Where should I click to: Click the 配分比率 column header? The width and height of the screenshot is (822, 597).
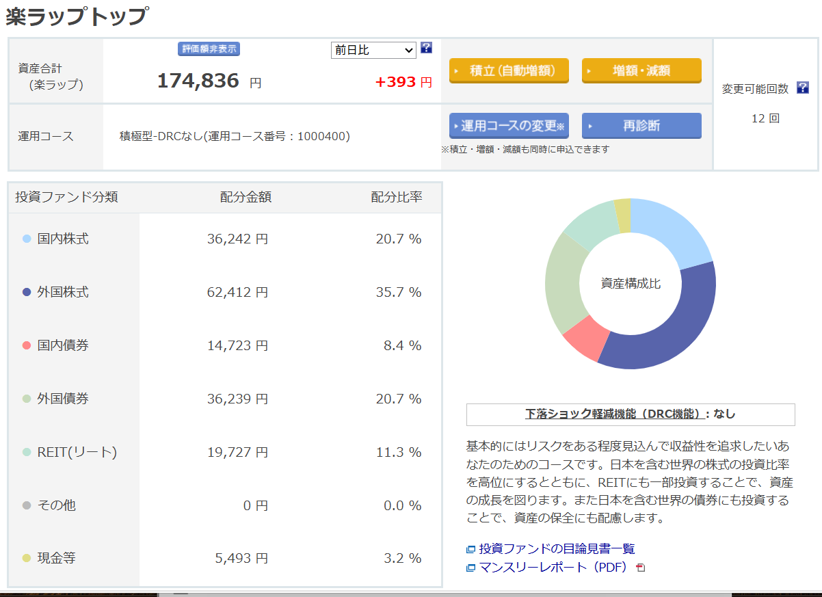(397, 197)
